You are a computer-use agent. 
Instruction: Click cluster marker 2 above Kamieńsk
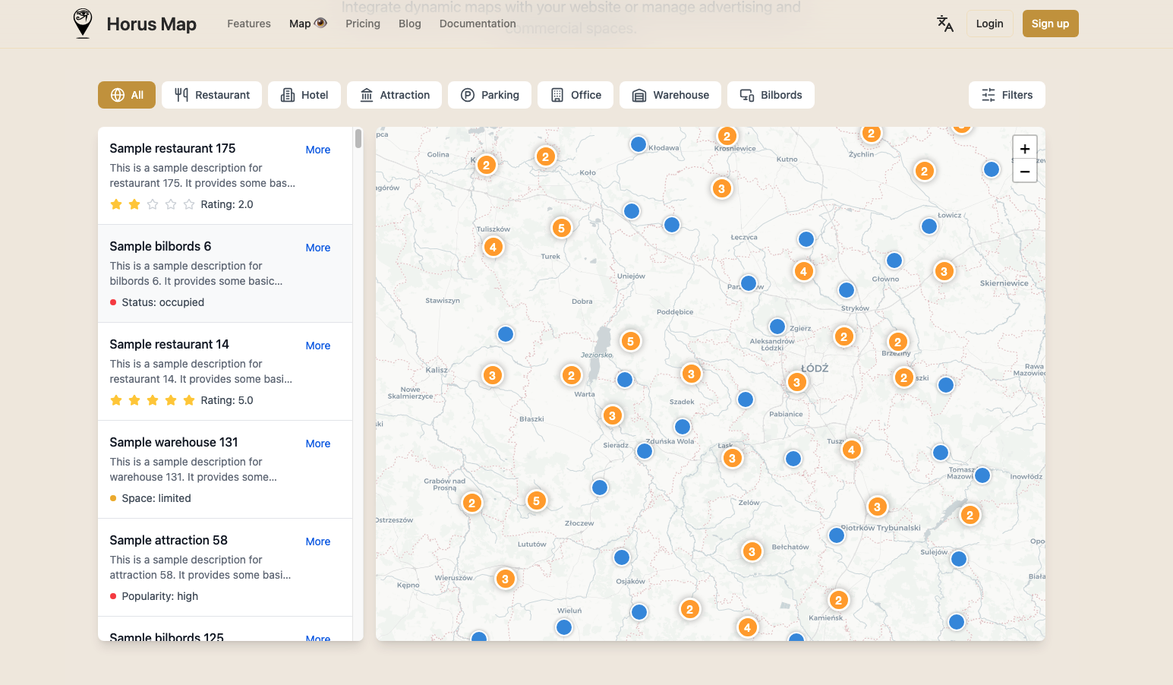[838, 600]
